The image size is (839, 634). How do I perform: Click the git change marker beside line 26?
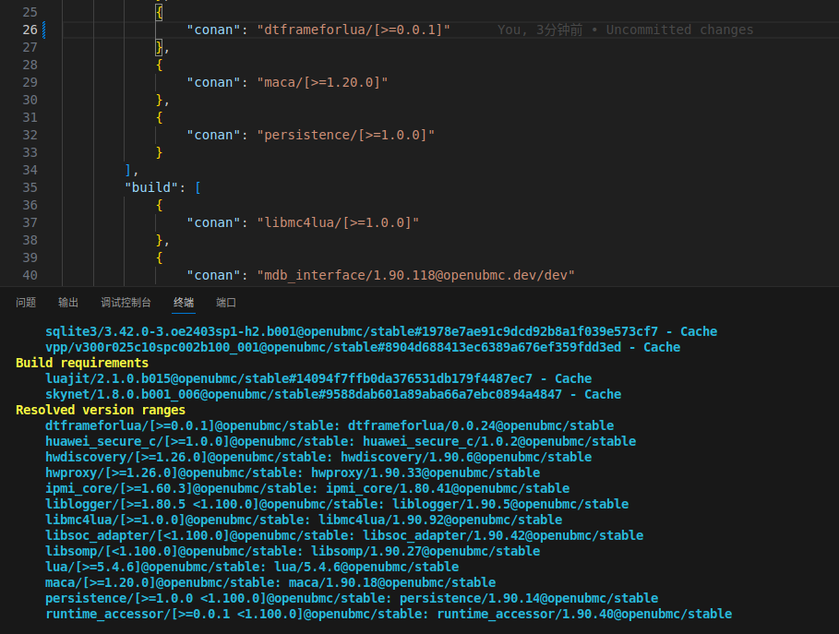pyautogui.click(x=43, y=30)
